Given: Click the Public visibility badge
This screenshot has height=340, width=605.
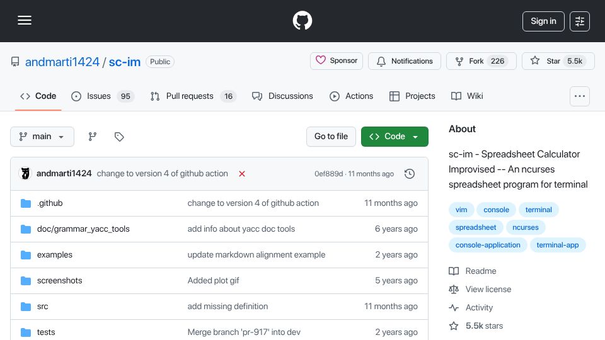Looking at the screenshot, I should pos(159,62).
